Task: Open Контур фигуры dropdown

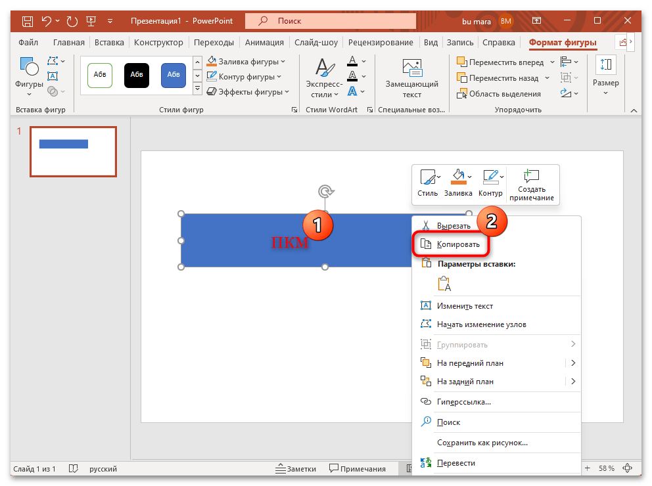Action: pos(244,76)
